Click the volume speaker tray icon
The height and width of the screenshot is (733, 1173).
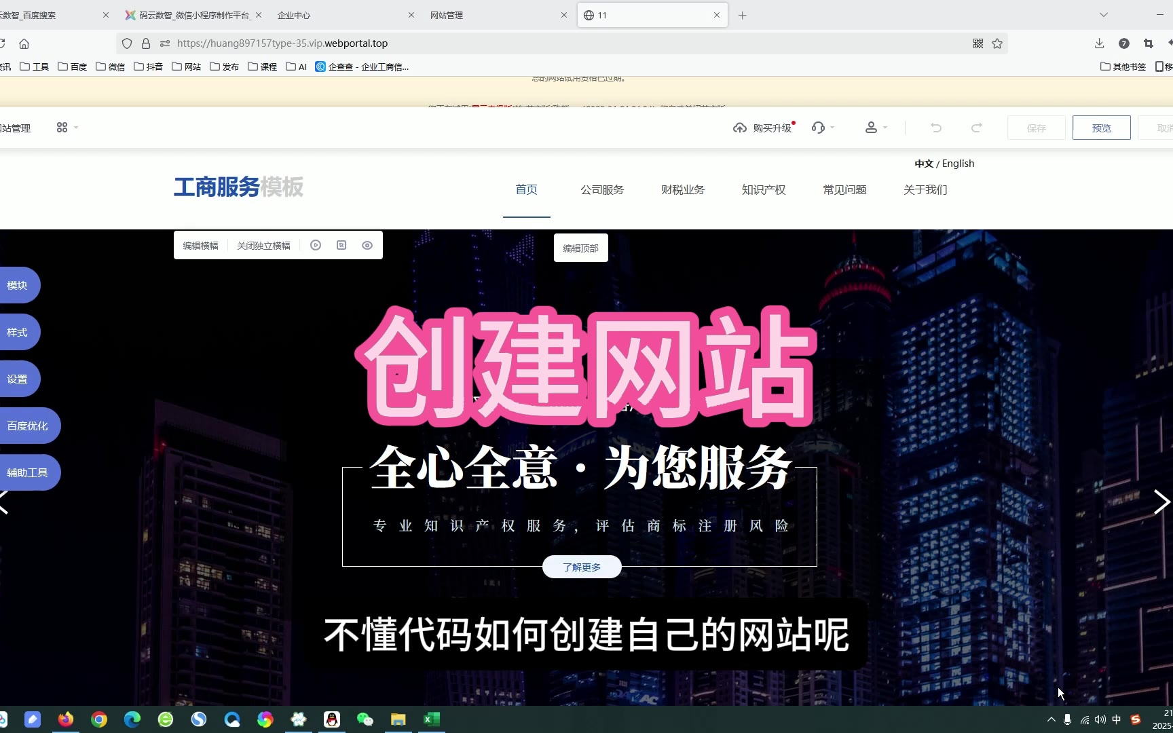click(x=1100, y=719)
